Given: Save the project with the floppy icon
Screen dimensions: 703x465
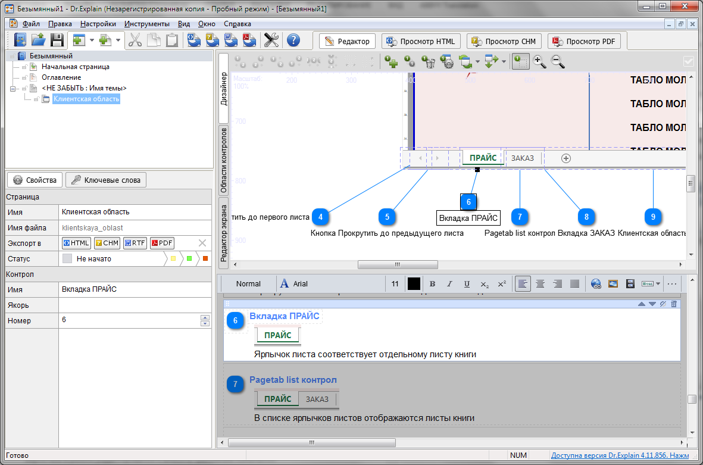Looking at the screenshot, I should [x=57, y=40].
